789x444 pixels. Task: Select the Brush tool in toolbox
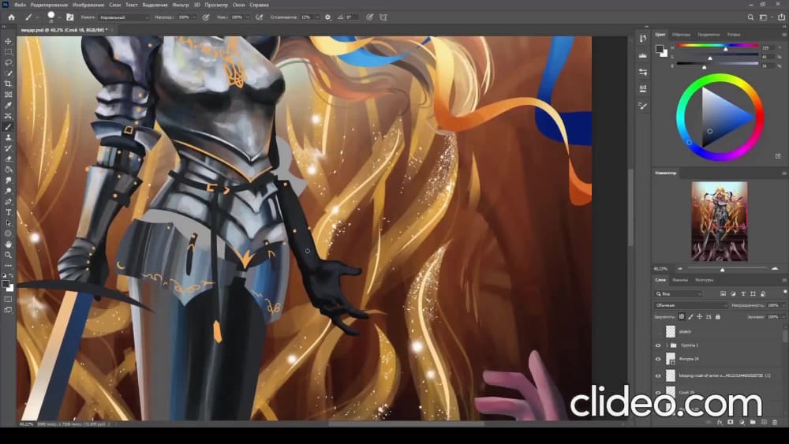pos(8,127)
